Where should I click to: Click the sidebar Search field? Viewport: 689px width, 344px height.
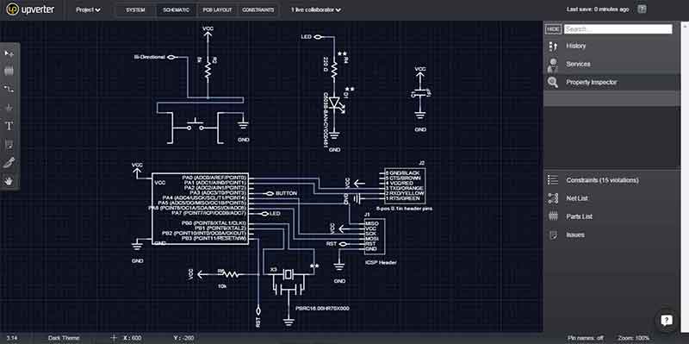[x=618, y=29]
